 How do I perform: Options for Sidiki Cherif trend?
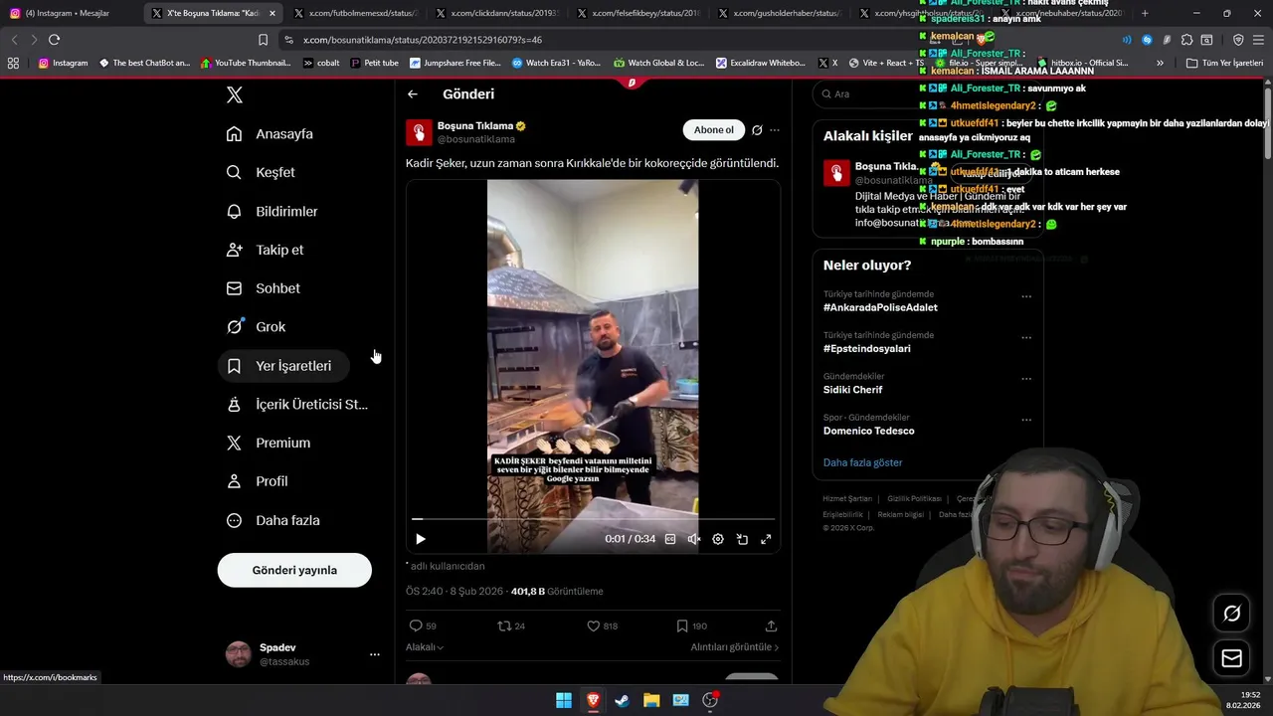click(1026, 379)
